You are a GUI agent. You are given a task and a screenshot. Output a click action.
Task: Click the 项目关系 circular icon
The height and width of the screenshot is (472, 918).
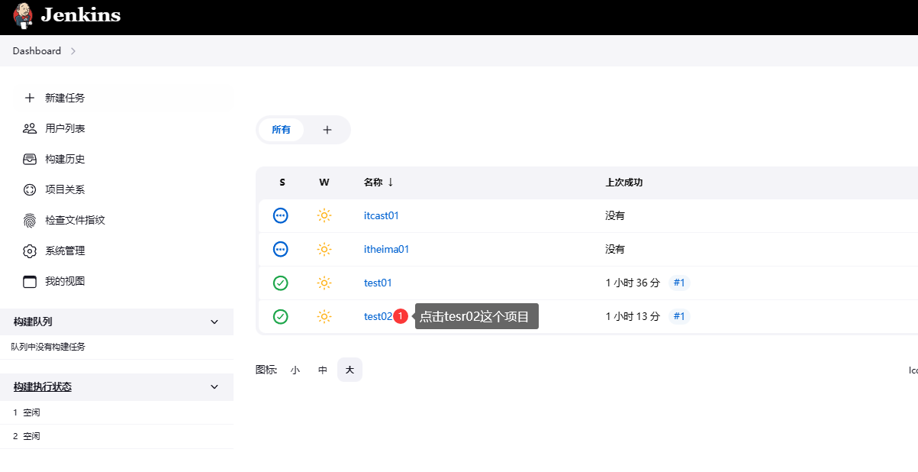point(30,189)
